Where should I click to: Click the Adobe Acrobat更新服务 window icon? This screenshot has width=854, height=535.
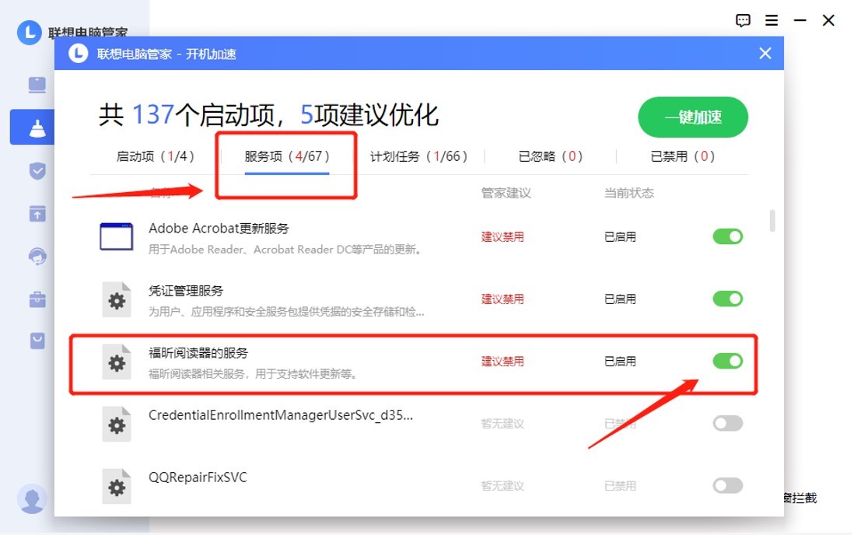click(117, 236)
